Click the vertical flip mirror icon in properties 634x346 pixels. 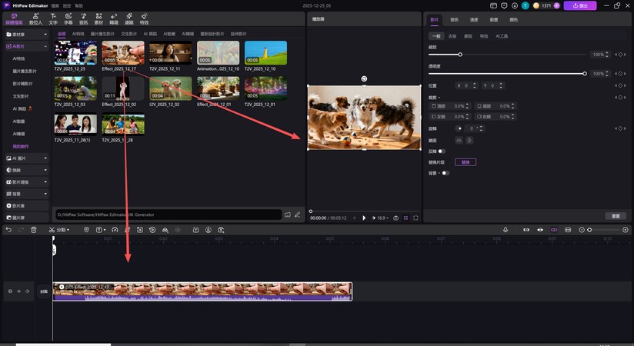pyautogui.click(x=469, y=140)
